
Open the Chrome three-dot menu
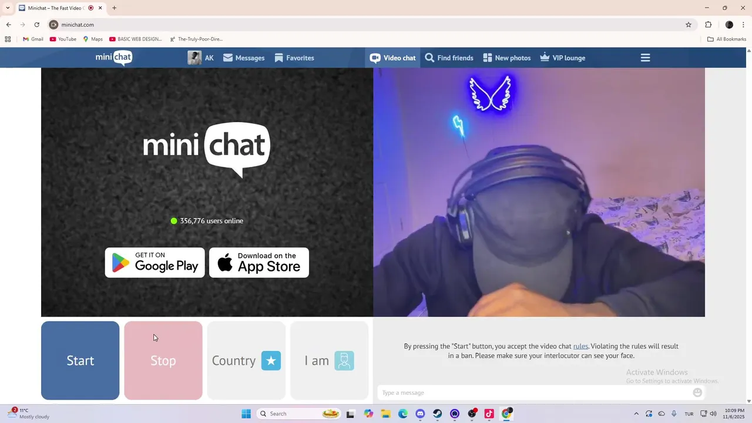pos(744,25)
